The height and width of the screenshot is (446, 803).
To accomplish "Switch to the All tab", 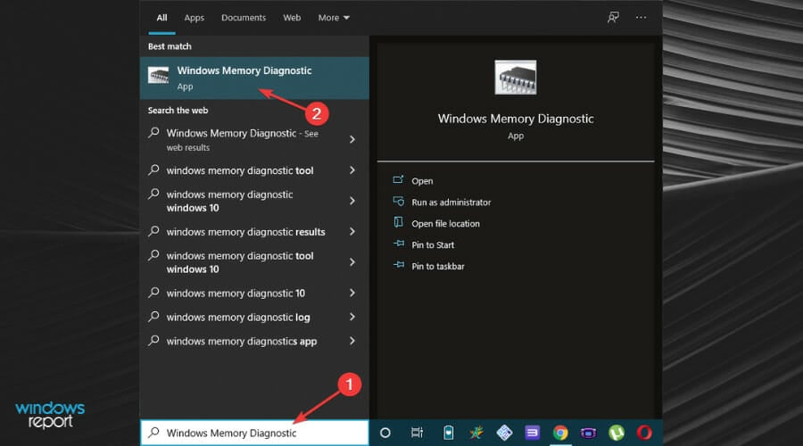I will coord(161,18).
